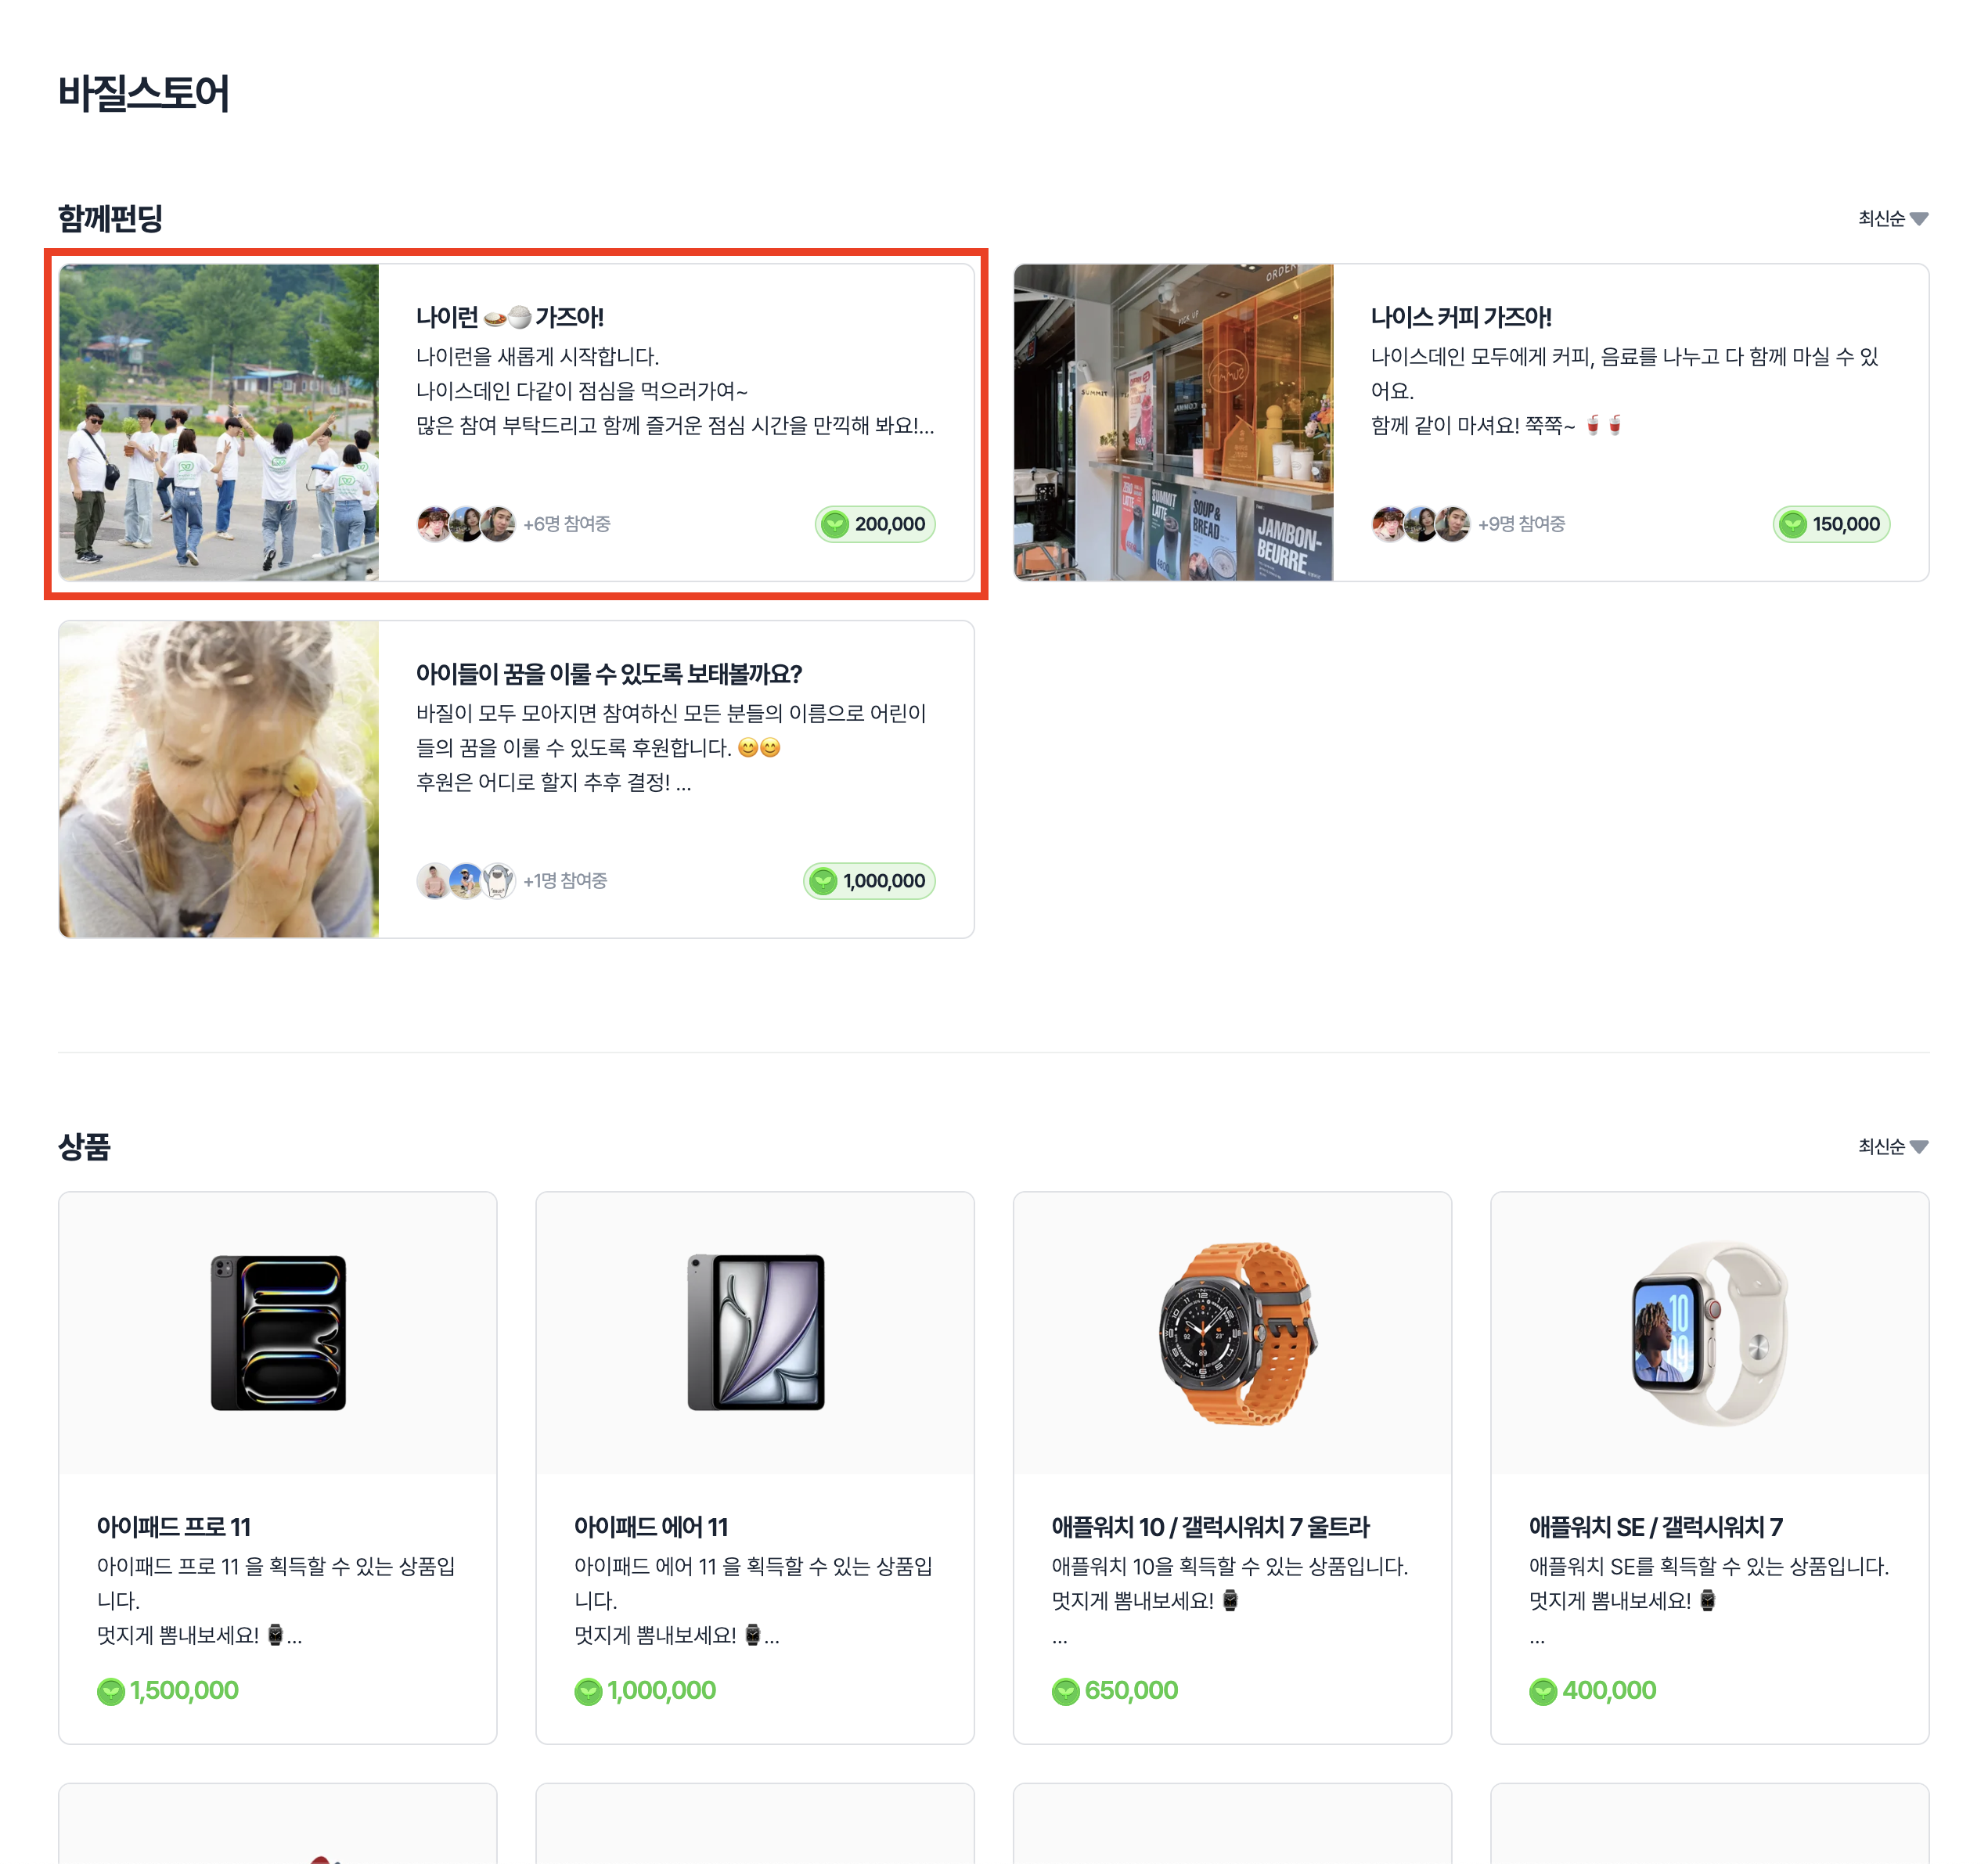Click participant avatars on 나이런 가즈아 card
1988x1864 pixels.
point(466,524)
